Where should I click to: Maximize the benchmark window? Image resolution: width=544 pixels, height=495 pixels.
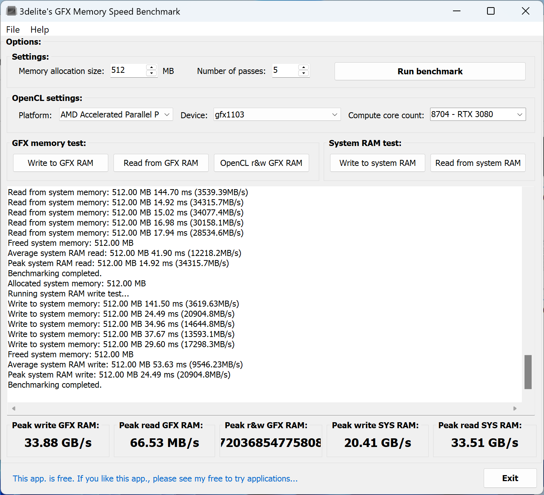pyautogui.click(x=491, y=11)
